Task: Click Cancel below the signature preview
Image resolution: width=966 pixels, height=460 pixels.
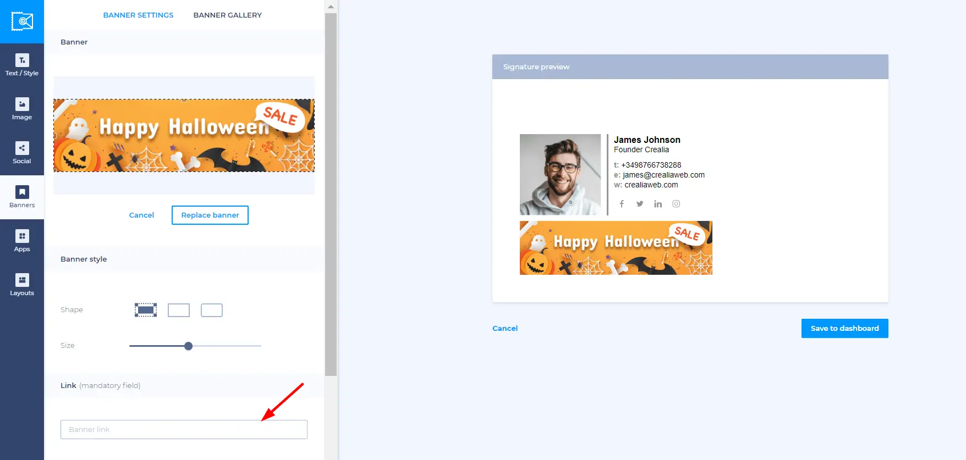Action: click(x=505, y=328)
